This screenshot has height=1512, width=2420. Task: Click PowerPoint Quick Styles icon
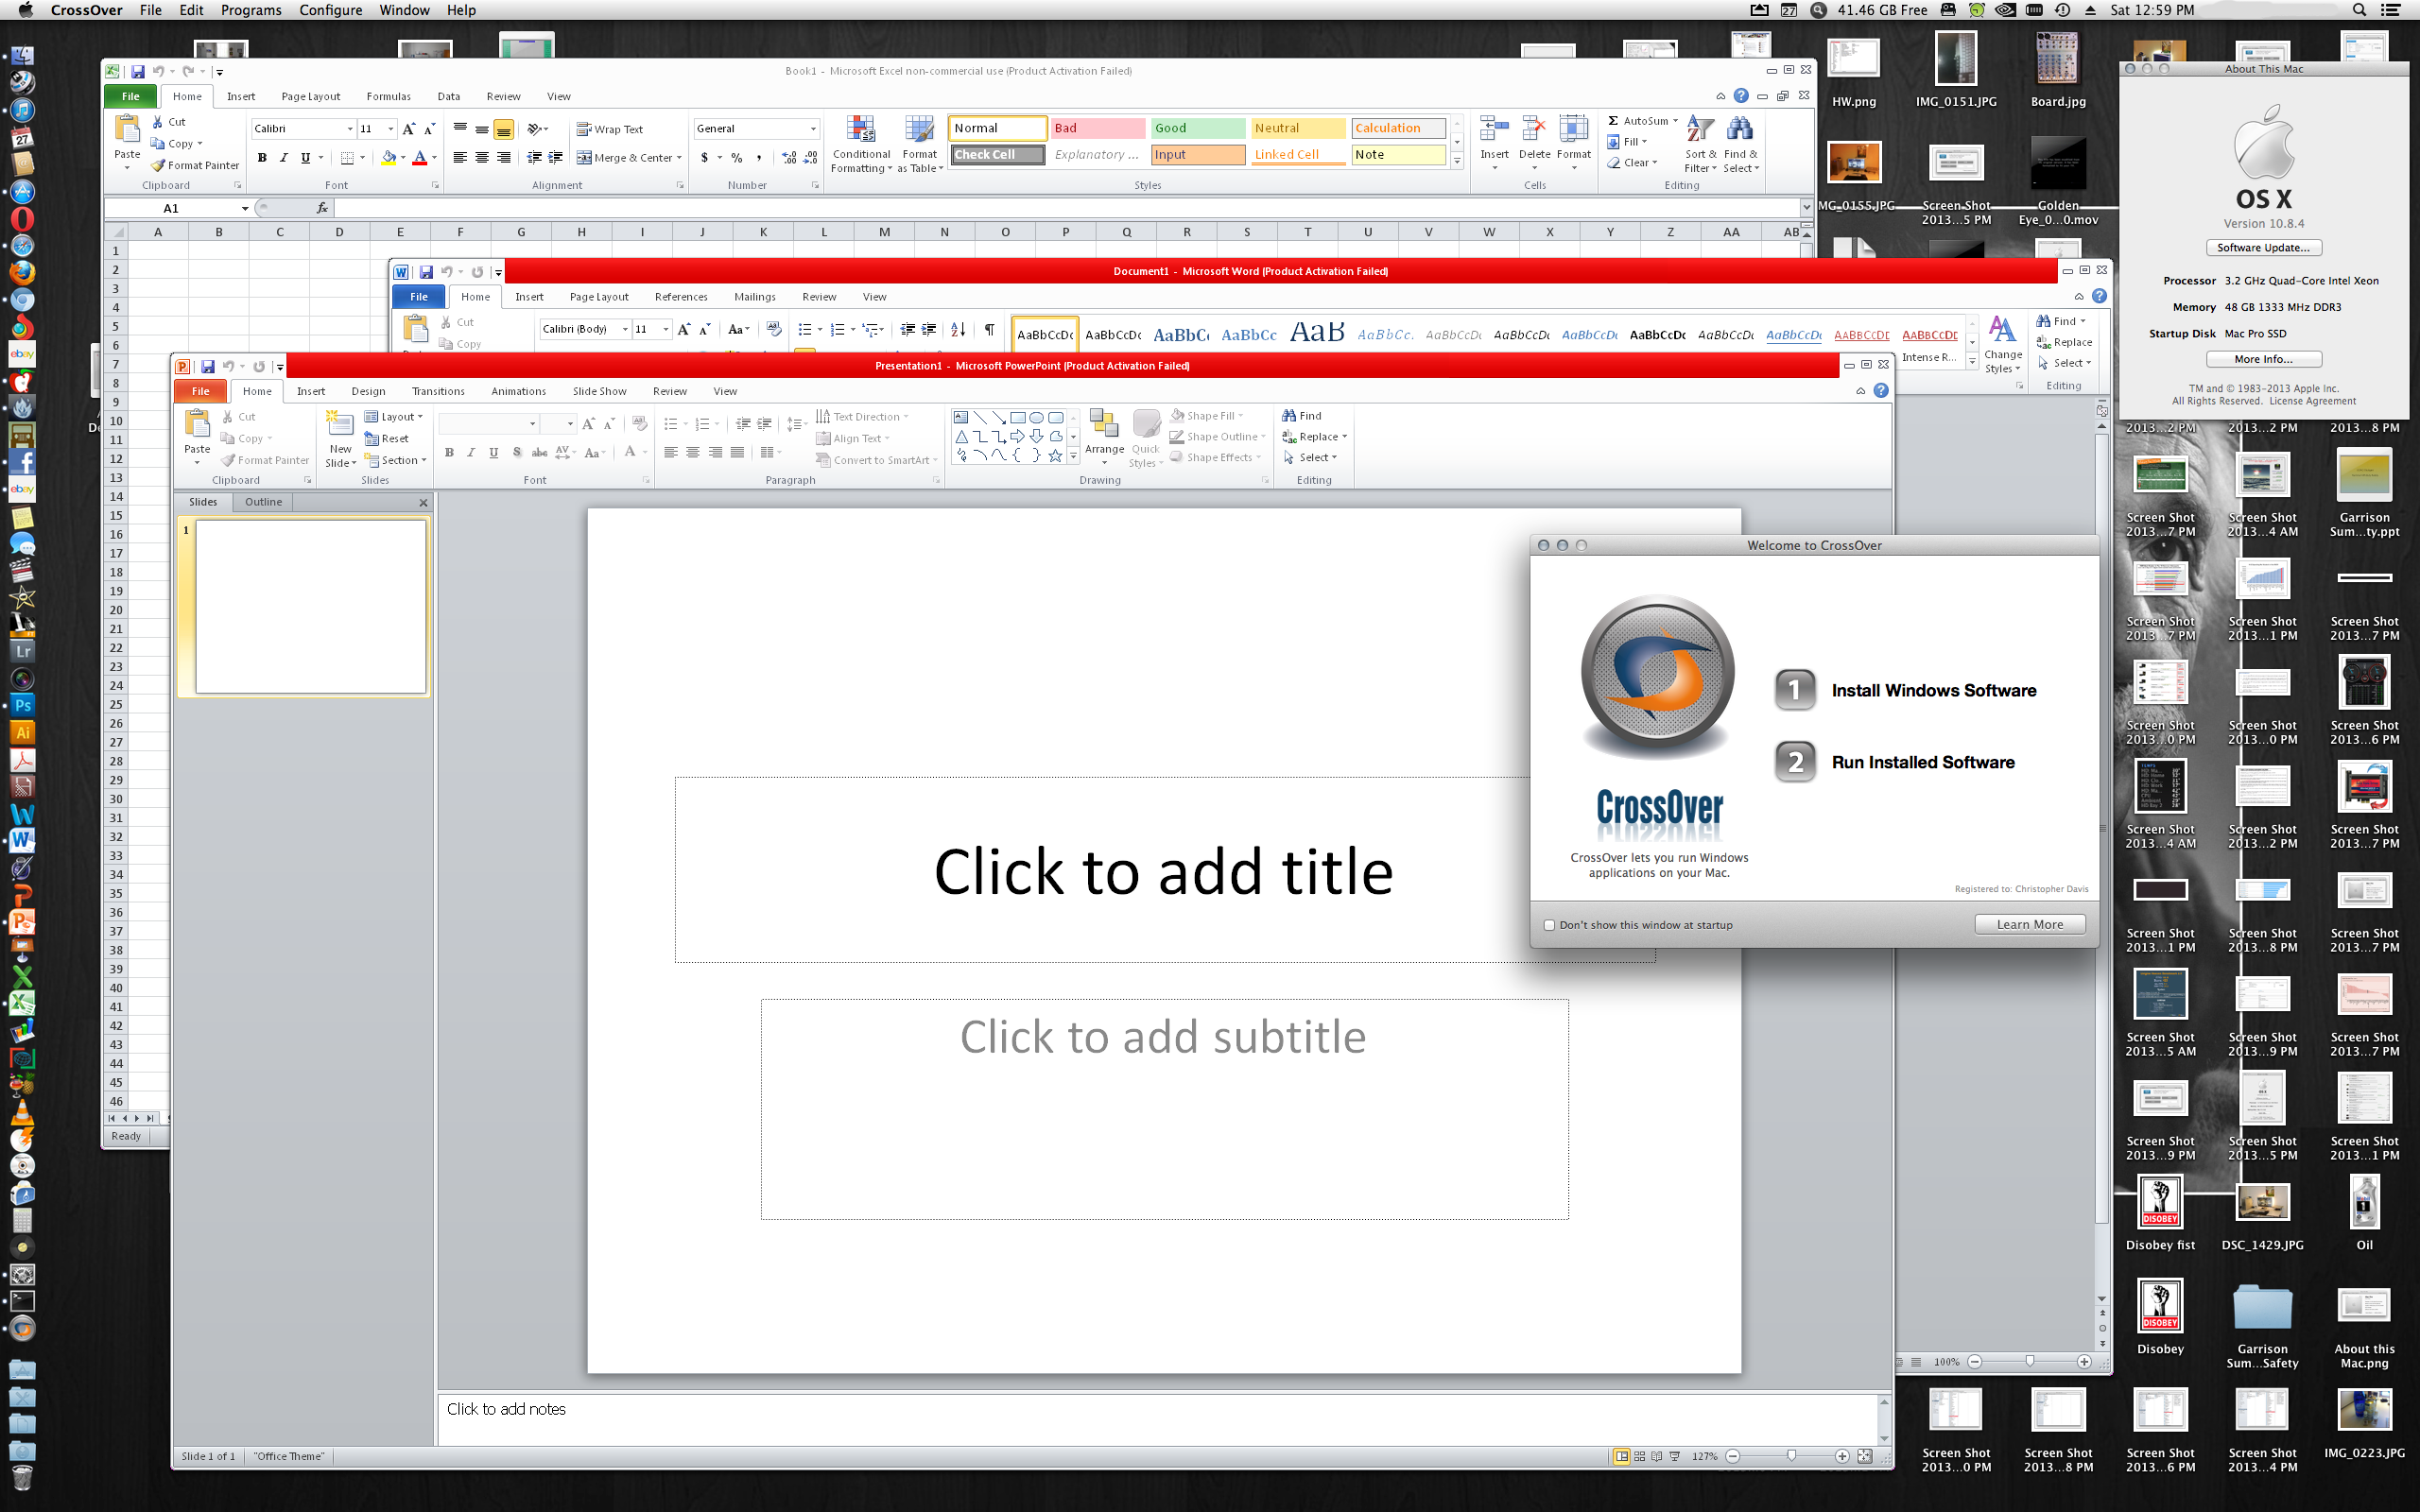pyautogui.click(x=1146, y=424)
